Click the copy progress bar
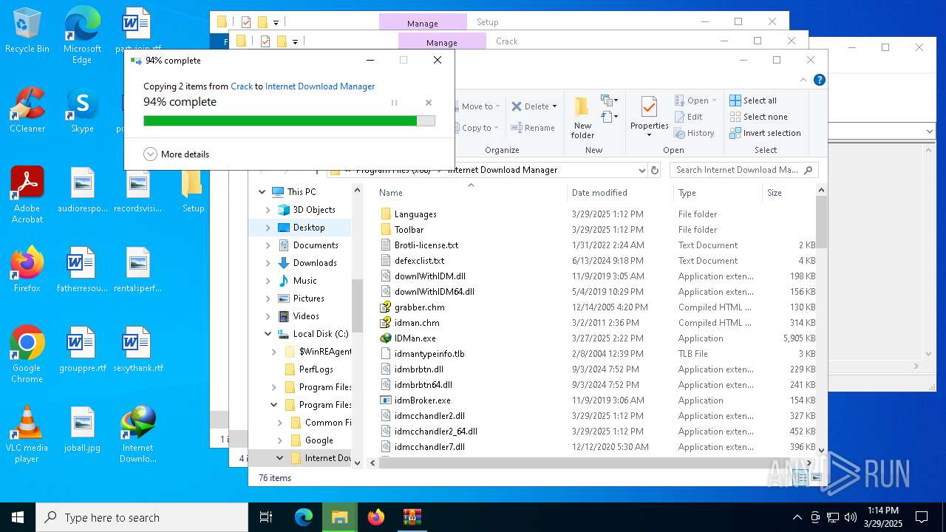This screenshot has width=946, height=532. click(x=289, y=120)
